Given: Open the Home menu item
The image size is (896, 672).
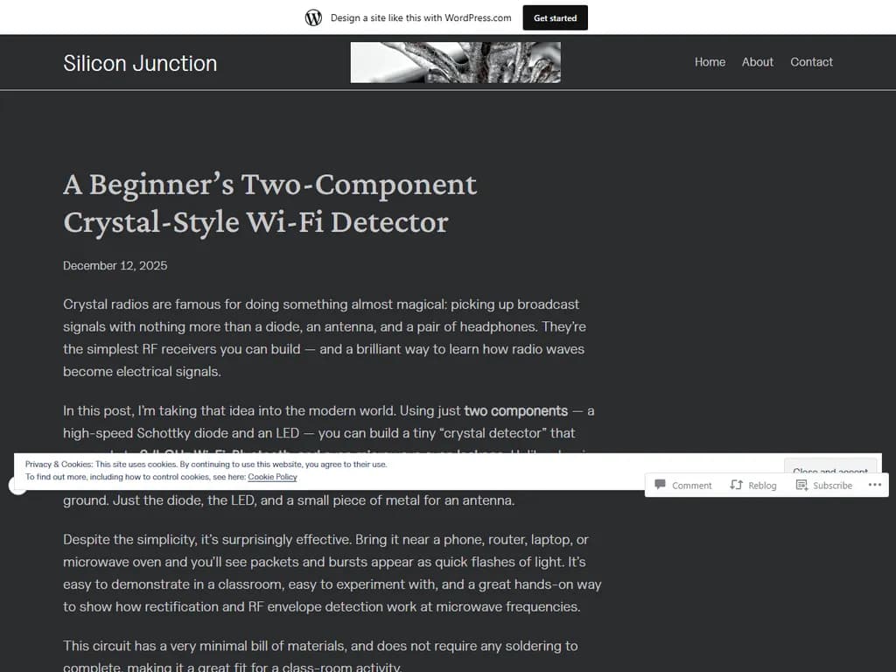Looking at the screenshot, I should [x=710, y=62].
